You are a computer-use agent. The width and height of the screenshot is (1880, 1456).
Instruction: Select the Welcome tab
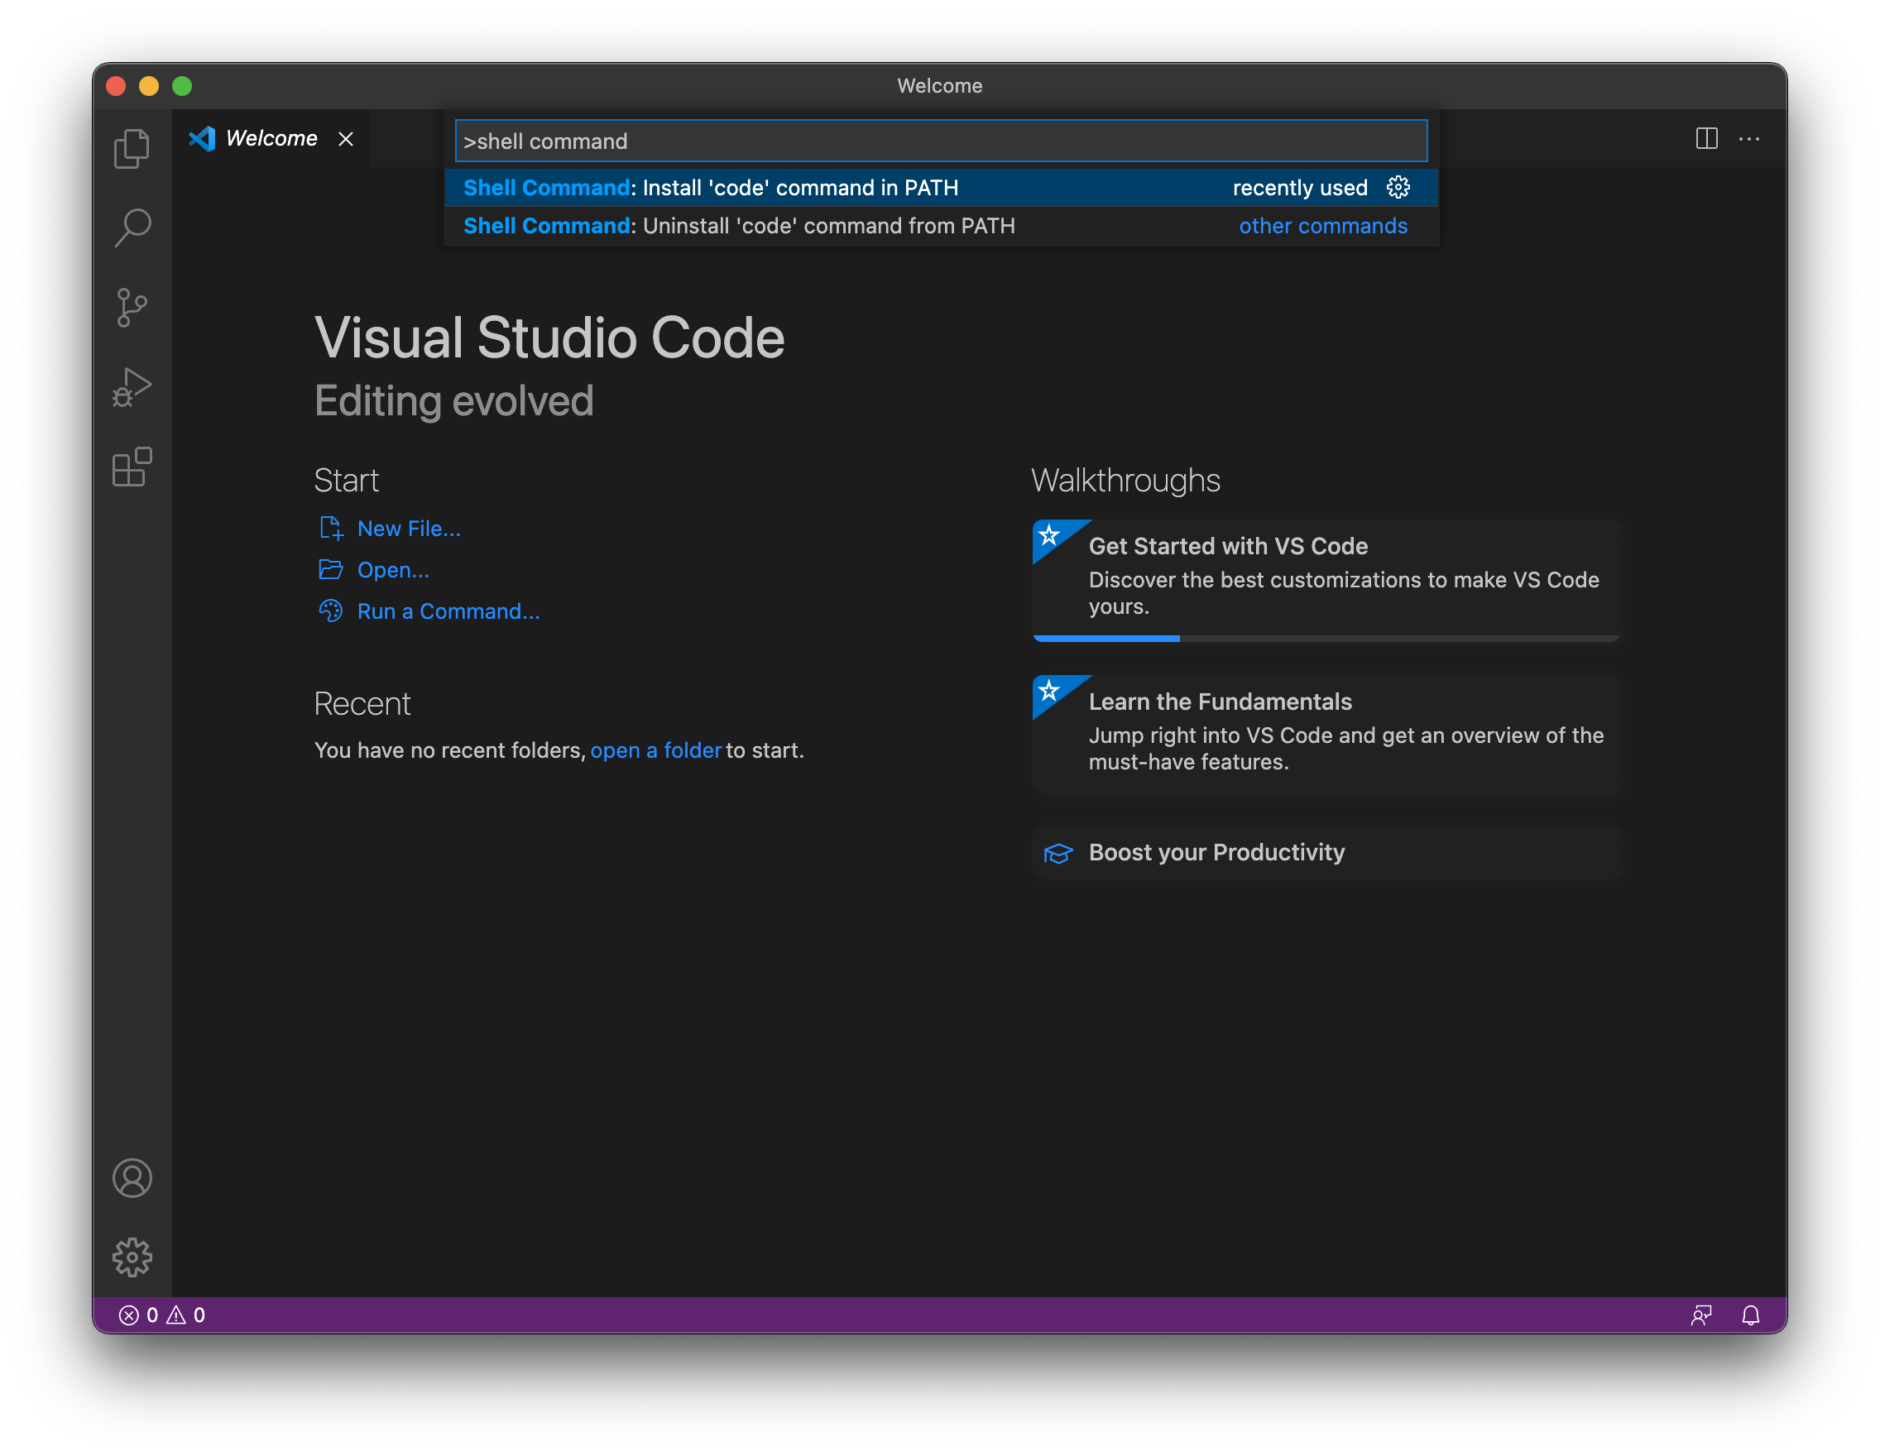click(270, 138)
